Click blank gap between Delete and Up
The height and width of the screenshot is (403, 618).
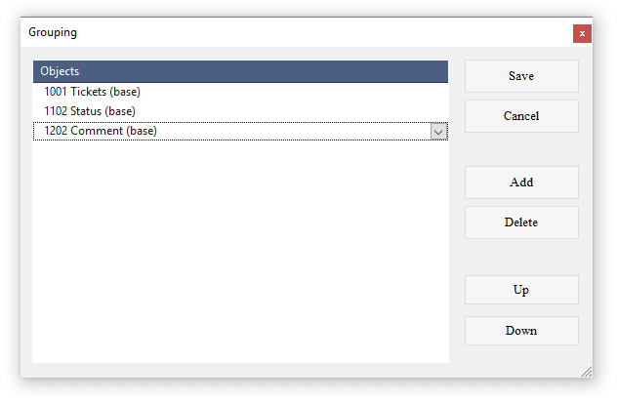(x=521, y=257)
